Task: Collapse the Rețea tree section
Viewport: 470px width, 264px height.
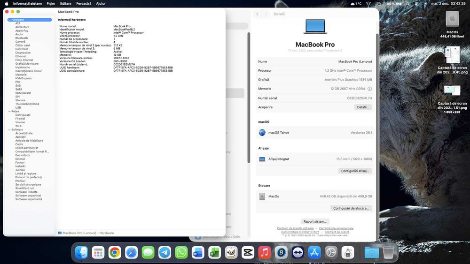Action: pyautogui.click(x=9, y=111)
